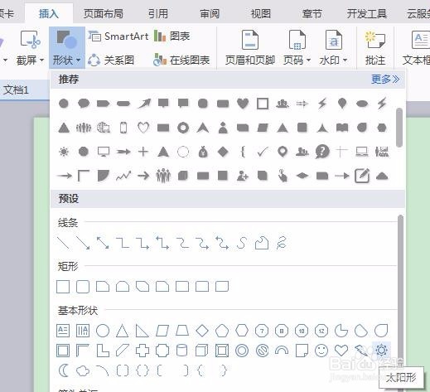Screen dimensions: 430x392
Task: Insert a SmartArt graphic
Action: [118, 36]
